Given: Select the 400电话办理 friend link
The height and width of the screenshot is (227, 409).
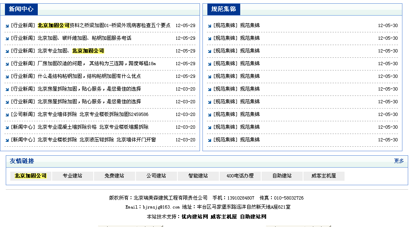Looking at the screenshot, I should [240, 176].
